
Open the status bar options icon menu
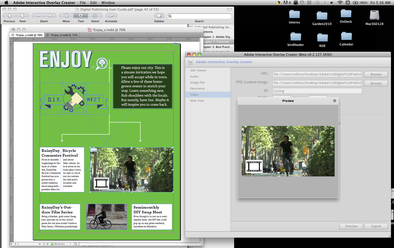76,244
